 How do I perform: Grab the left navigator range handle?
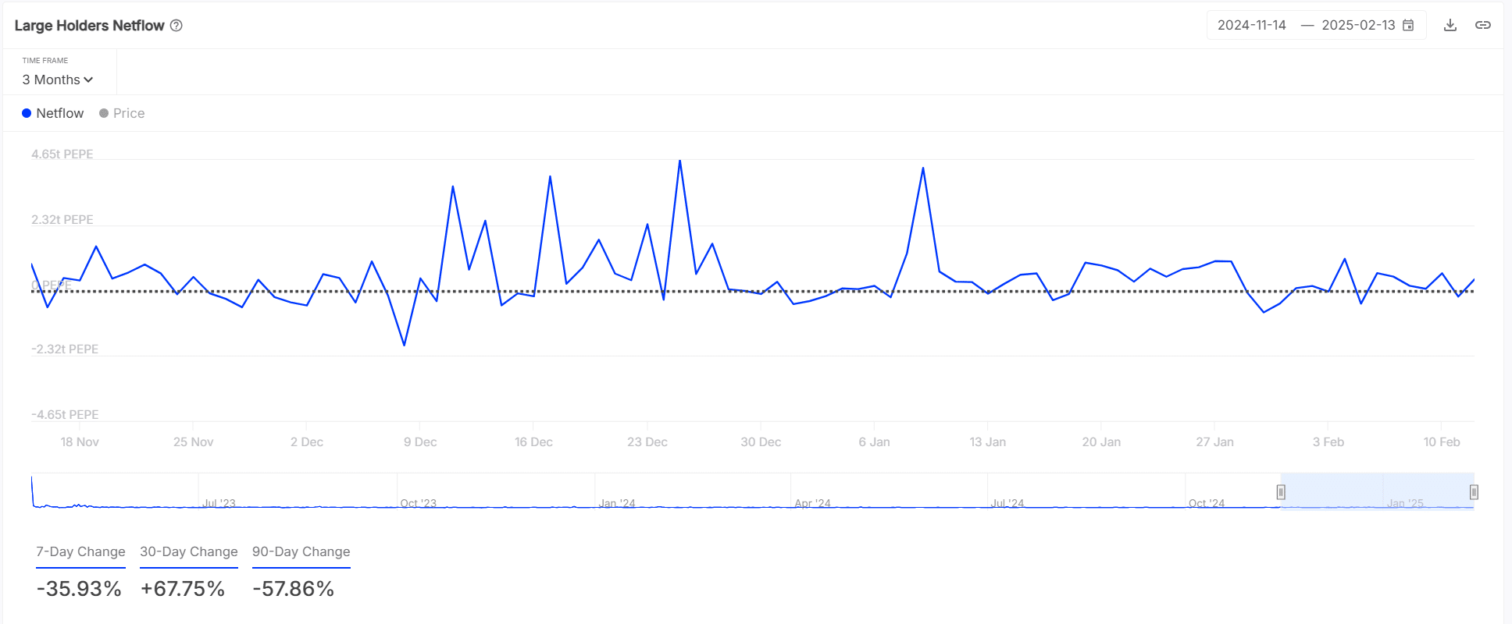[x=1281, y=492]
